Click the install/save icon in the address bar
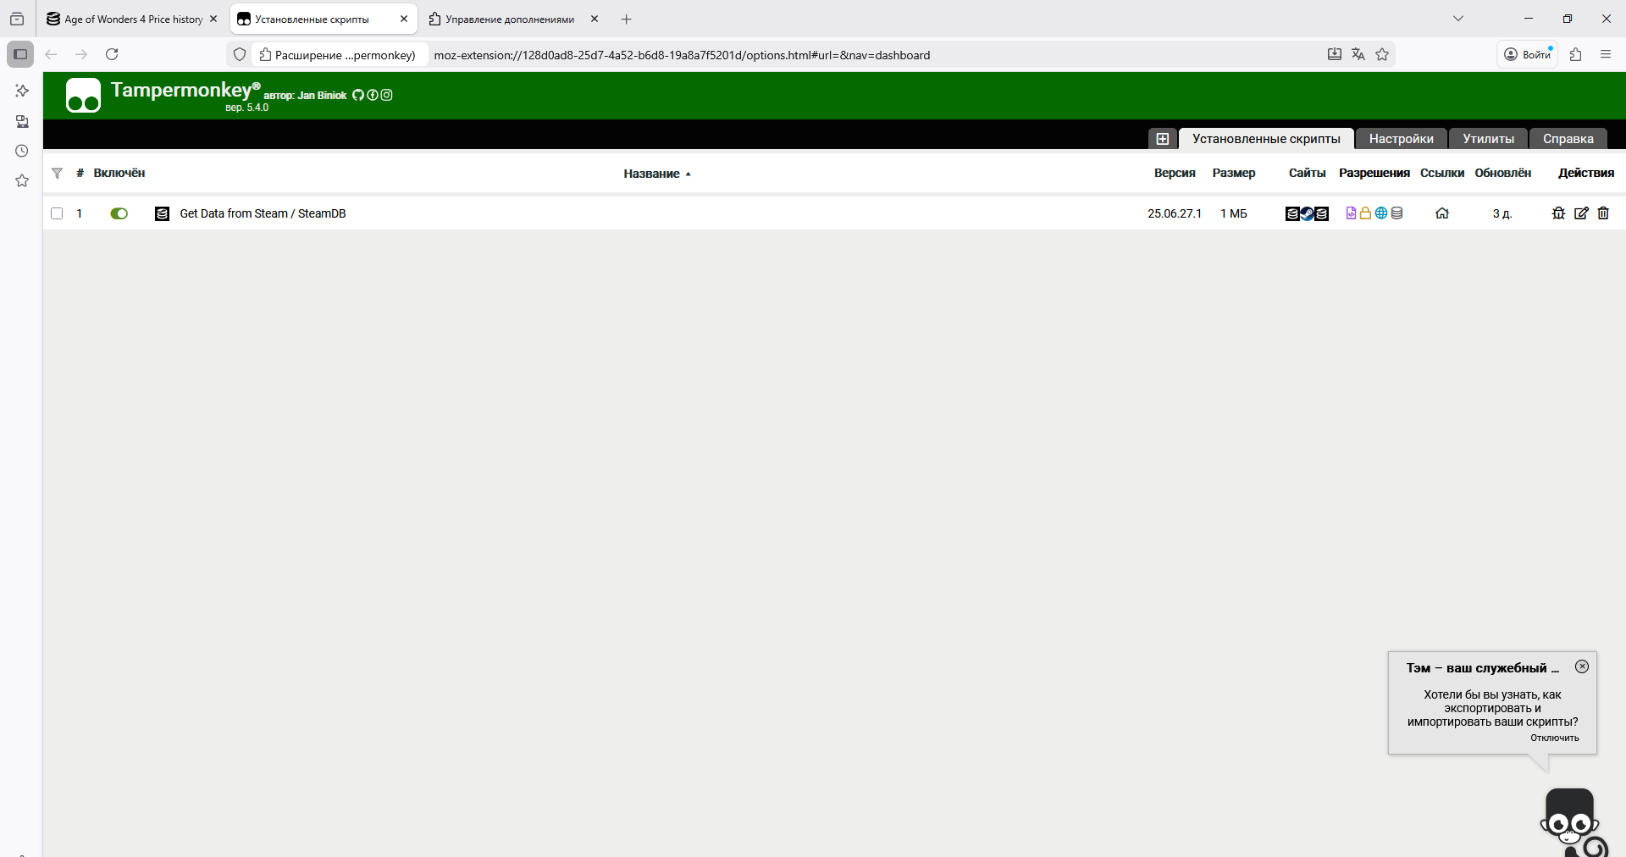This screenshot has height=857, width=1626. 1335,54
